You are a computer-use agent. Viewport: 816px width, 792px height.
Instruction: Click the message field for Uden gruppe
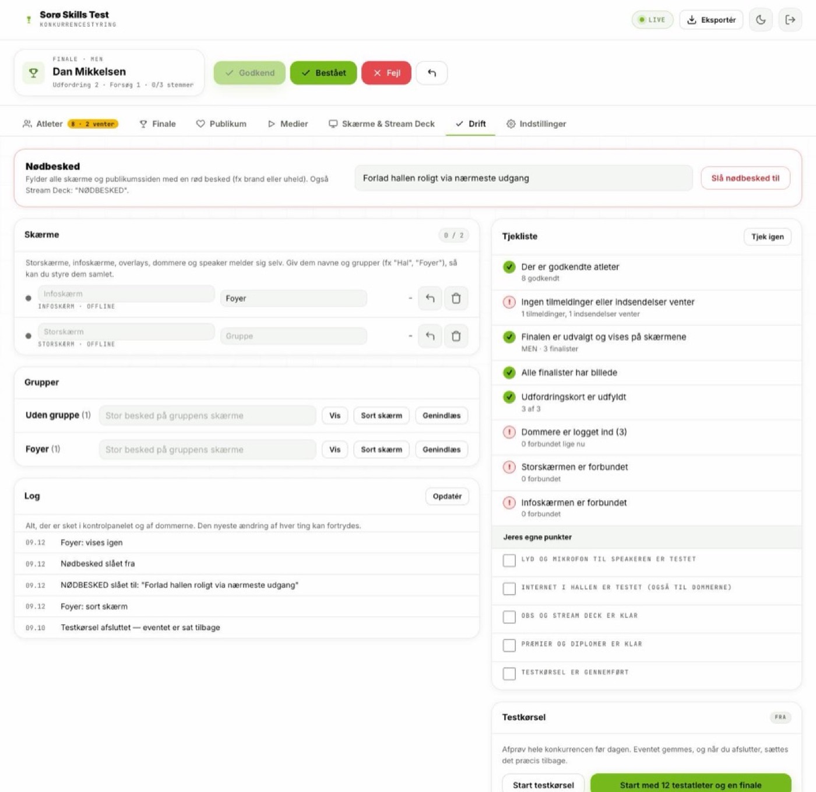pyautogui.click(x=207, y=416)
